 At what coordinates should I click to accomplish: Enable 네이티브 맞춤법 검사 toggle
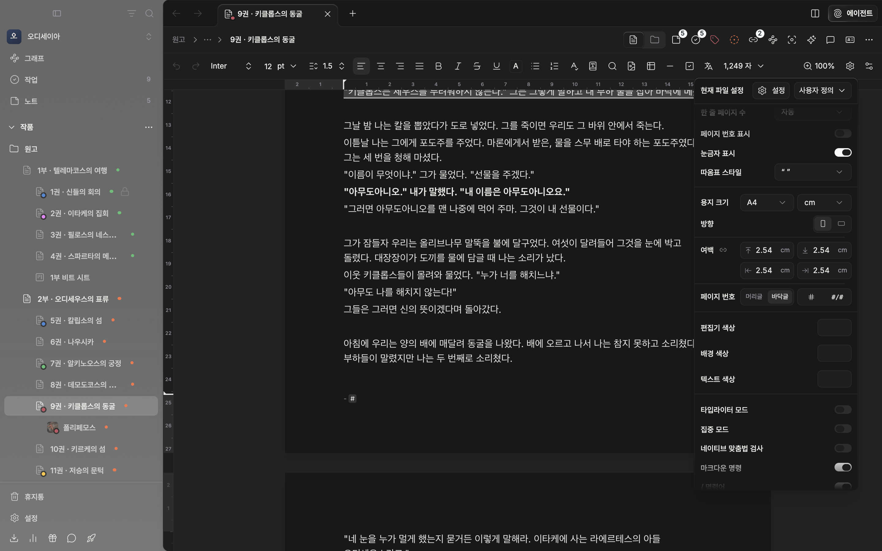point(842,448)
